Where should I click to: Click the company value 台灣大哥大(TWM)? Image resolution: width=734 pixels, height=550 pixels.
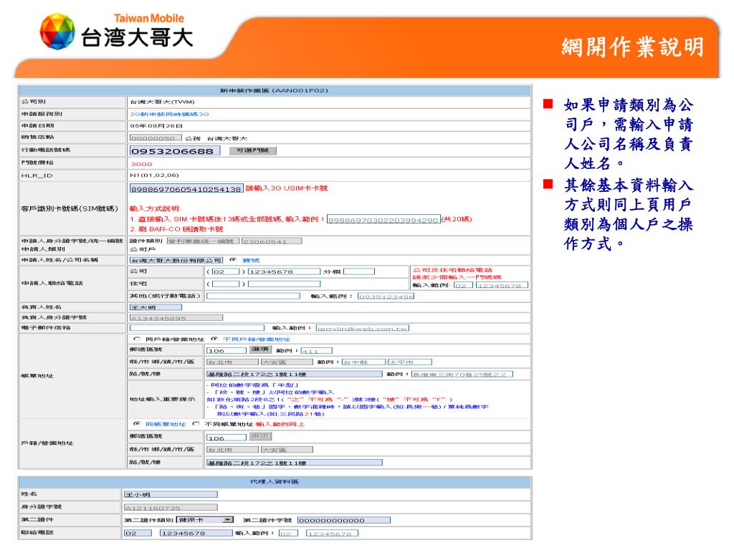click(x=163, y=102)
